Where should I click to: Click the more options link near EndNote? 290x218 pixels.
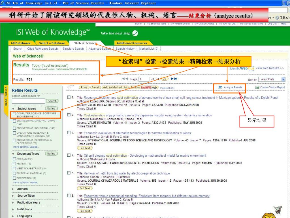point(167,88)
